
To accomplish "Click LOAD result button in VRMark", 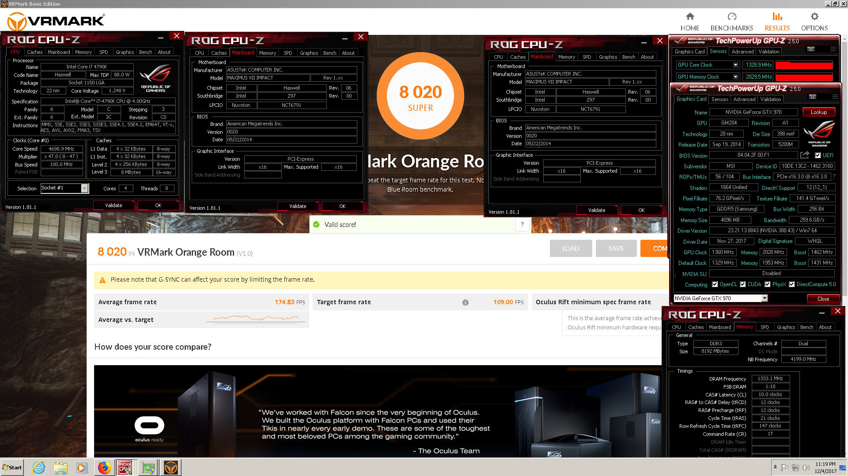I will tap(571, 249).
